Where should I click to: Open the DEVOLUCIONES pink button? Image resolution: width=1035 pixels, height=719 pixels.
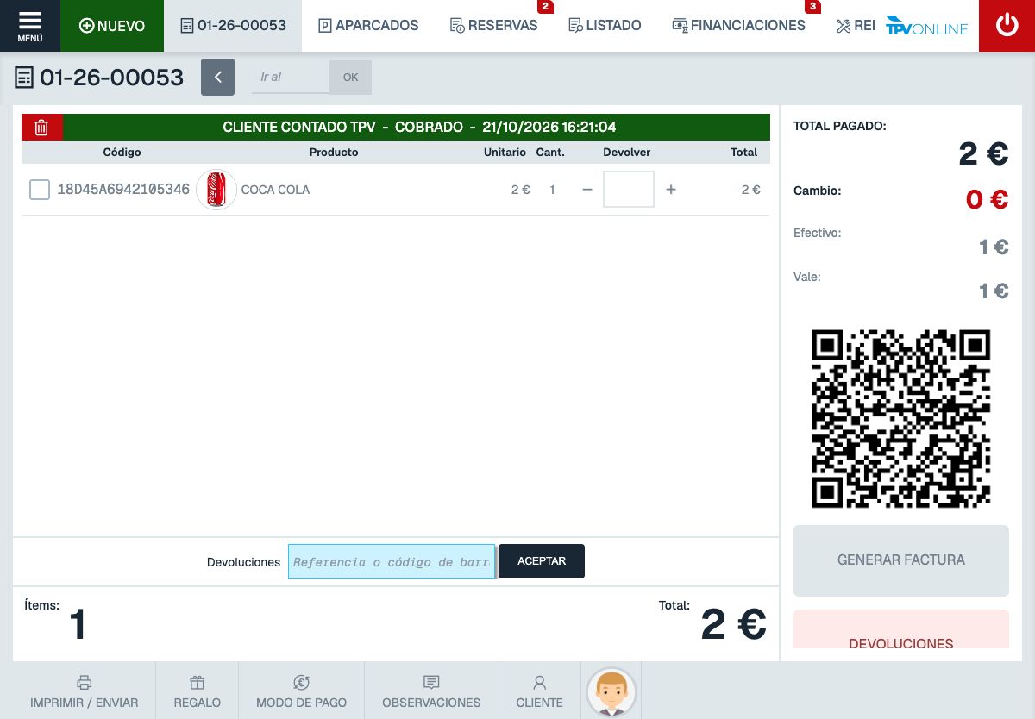click(901, 629)
